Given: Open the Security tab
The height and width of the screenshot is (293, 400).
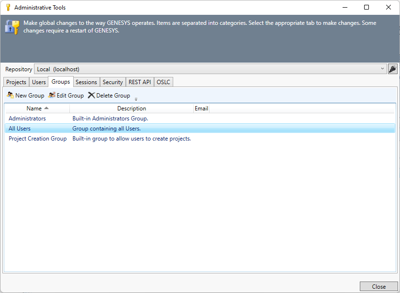Looking at the screenshot, I should point(112,82).
